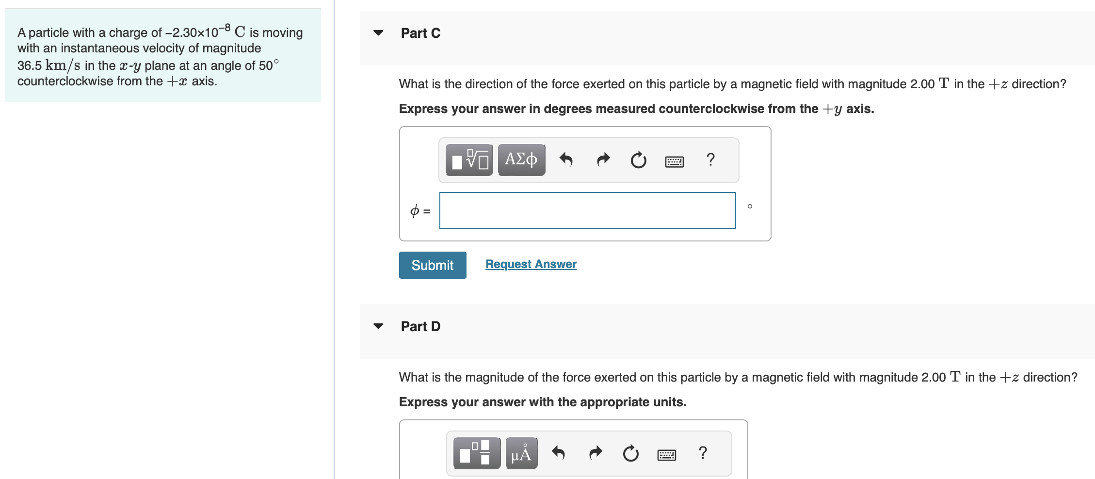Open the math template palette in Part C
Screen dimensions: 1095x479
pyautogui.click(x=468, y=160)
